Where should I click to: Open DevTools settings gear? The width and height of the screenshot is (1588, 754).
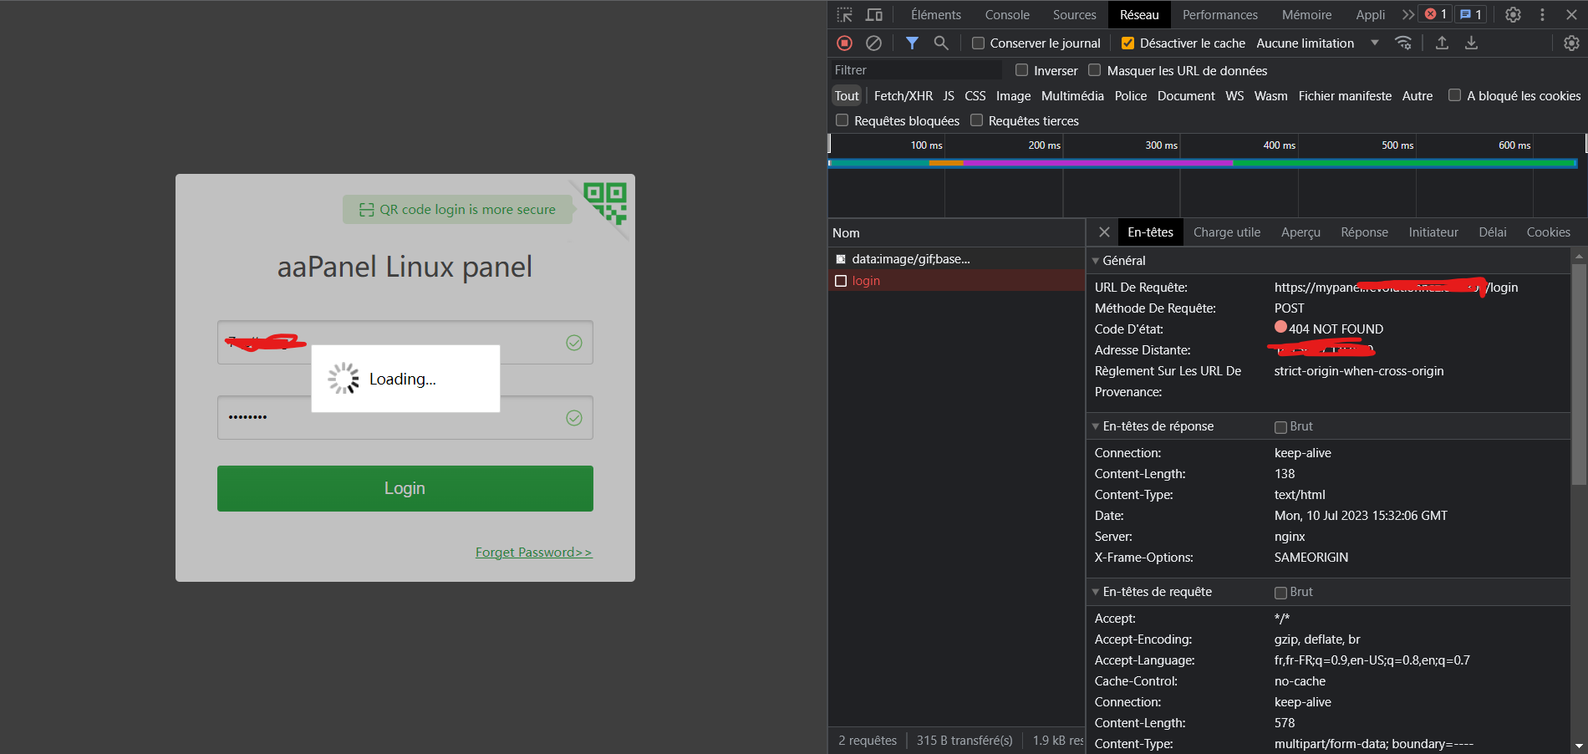(x=1513, y=15)
